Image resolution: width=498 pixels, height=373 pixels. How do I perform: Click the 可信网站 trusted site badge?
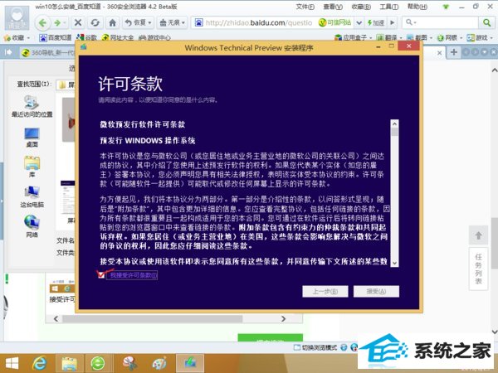[x=335, y=22]
